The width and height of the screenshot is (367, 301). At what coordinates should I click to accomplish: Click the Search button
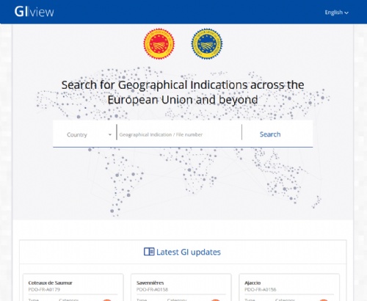(x=270, y=134)
